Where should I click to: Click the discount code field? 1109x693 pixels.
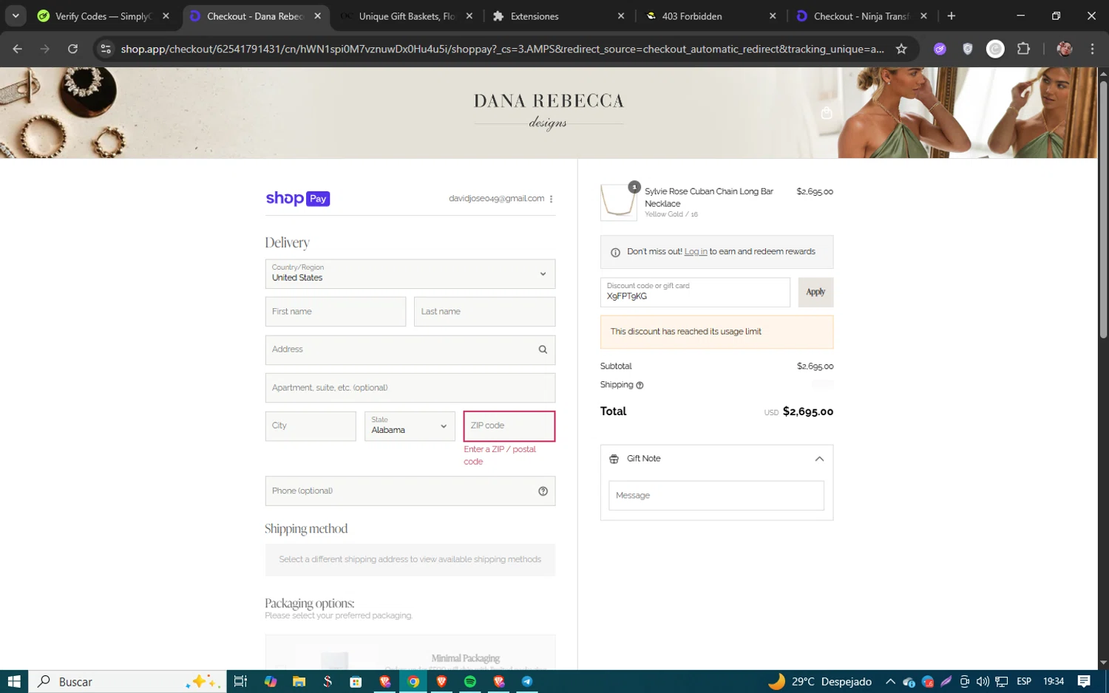(695, 293)
